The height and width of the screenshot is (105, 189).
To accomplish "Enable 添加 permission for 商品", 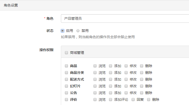I will [x=111, y=66].
